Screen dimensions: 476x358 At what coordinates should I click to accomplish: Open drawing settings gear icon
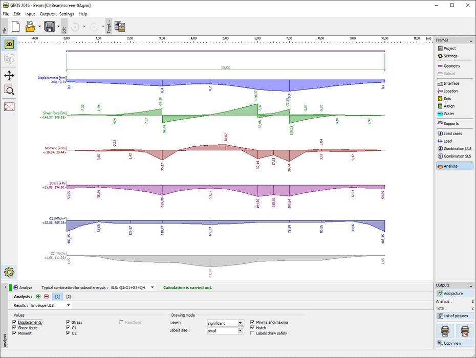click(x=9, y=272)
